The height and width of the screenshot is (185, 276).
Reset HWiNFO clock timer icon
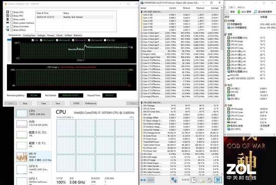(194, 180)
